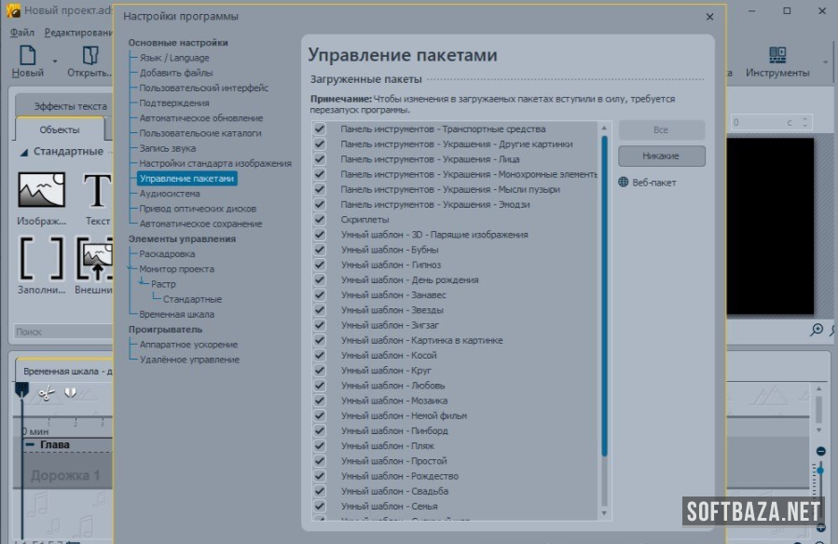
Task: Select Аудиосистема in the settings tree
Action: [x=170, y=194]
